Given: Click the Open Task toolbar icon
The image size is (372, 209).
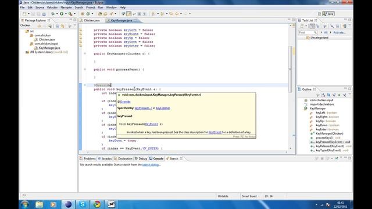Looking at the screenshot, I should (106, 14).
